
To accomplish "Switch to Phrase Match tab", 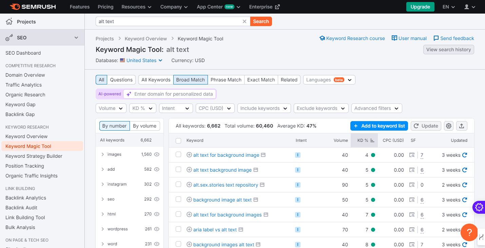I will 226,80.
